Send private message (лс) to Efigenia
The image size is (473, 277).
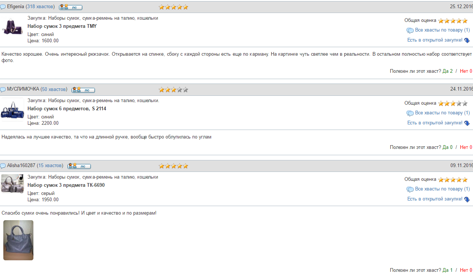70,7
